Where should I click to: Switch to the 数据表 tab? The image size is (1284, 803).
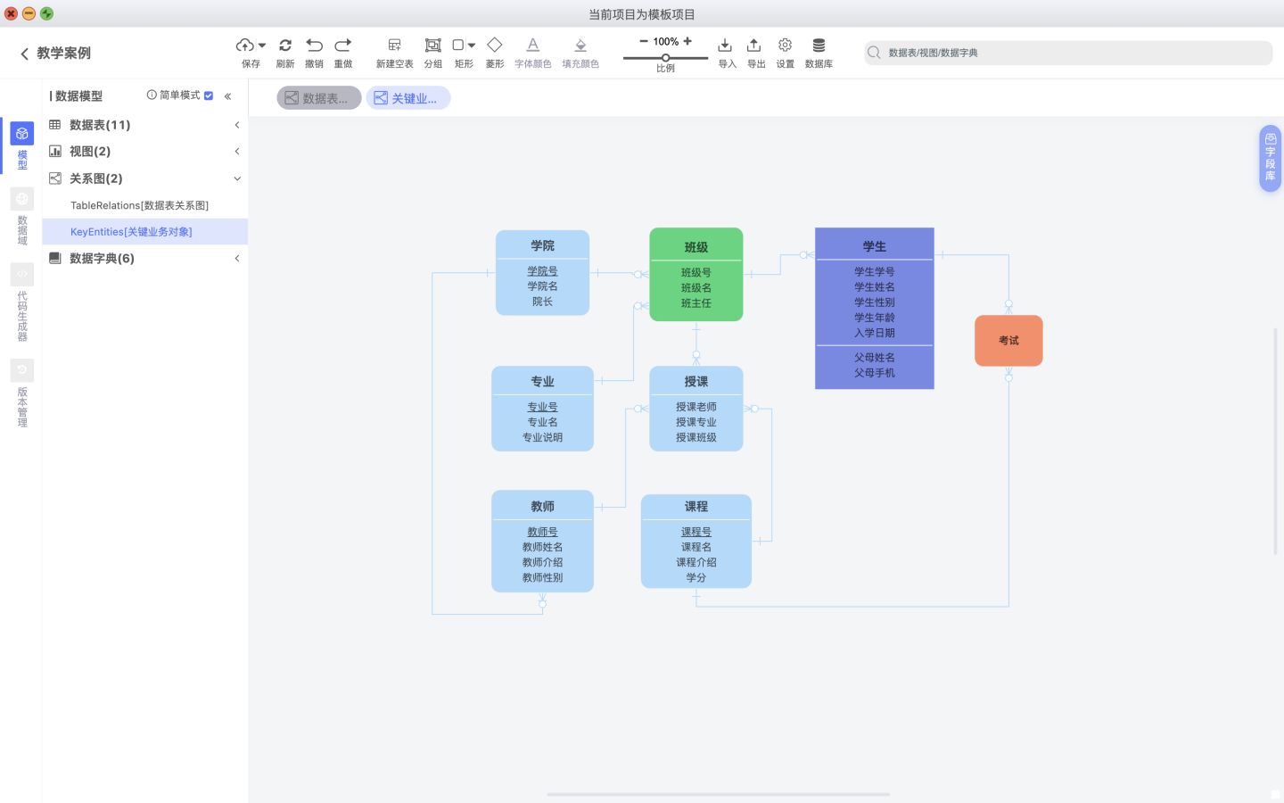(318, 97)
